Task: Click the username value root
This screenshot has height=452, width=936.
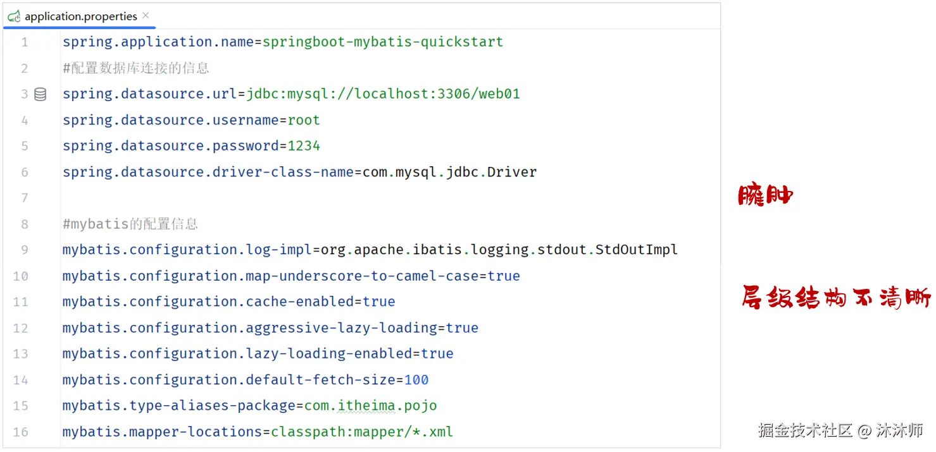Action: coord(304,120)
